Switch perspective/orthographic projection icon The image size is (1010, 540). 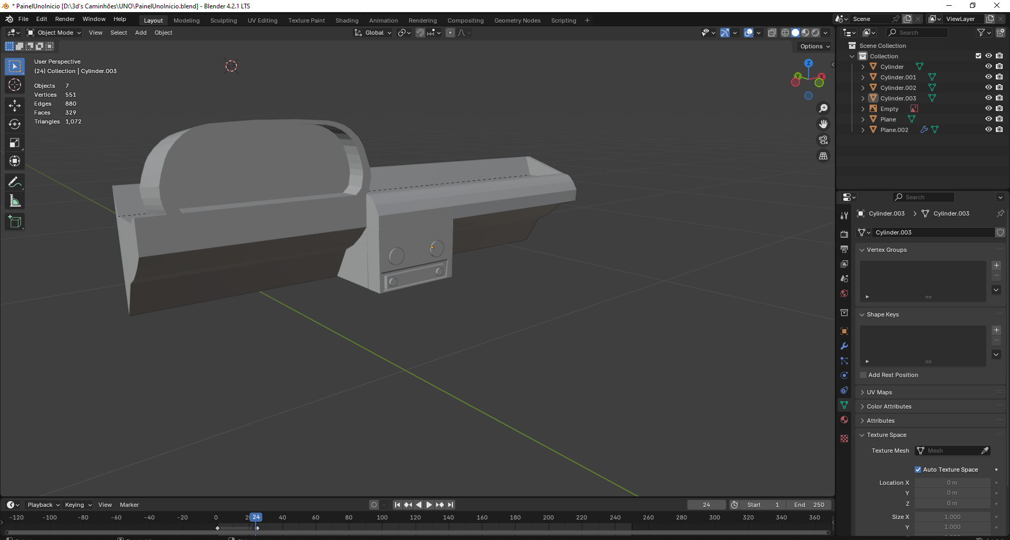pos(823,156)
